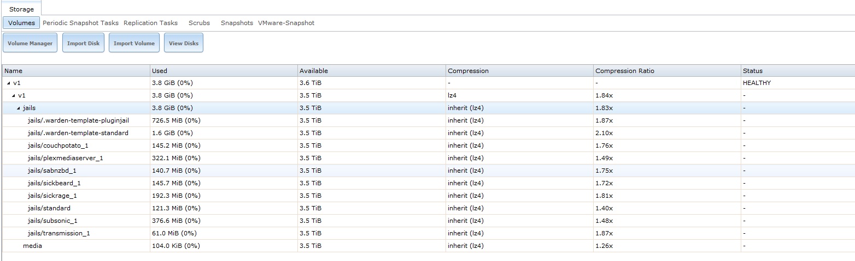The width and height of the screenshot is (855, 261).
Task: Select the jails/plexmediaserver_1 dataset
Action: pyautogui.click(x=428, y=158)
